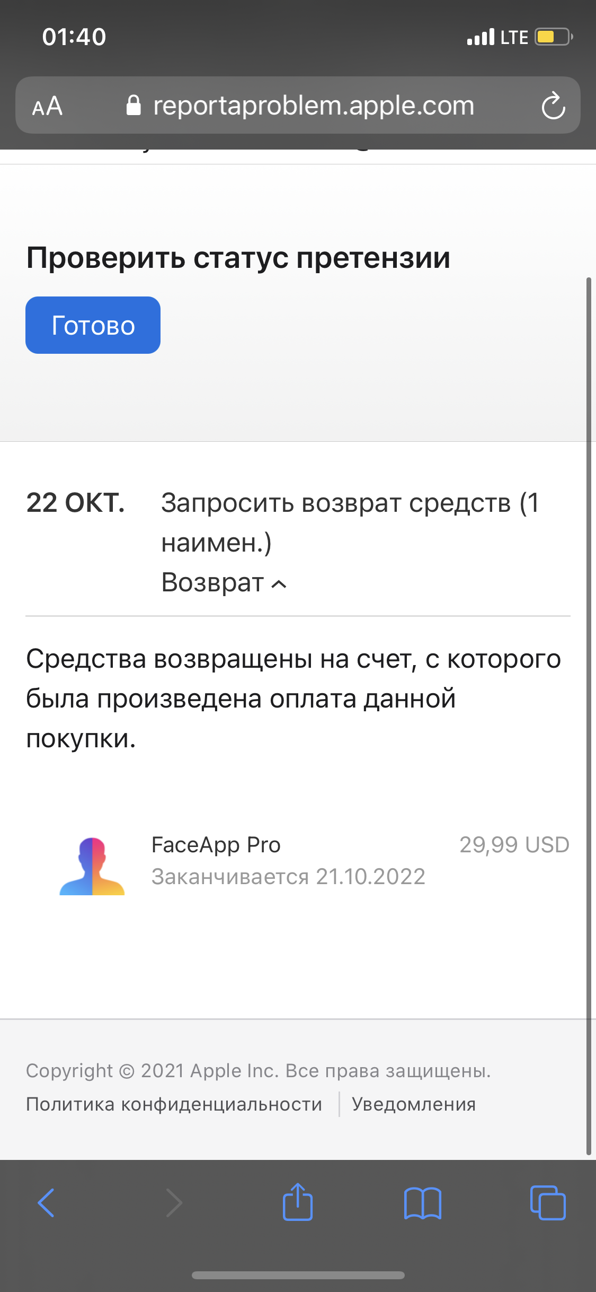The image size is (596, 1292).
Task: Open the tabs overview icon
Action: tap(548, 1202)
